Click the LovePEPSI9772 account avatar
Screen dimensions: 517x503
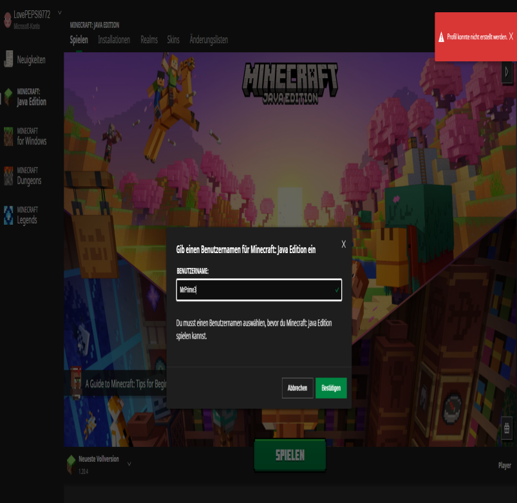pos(7,19)
